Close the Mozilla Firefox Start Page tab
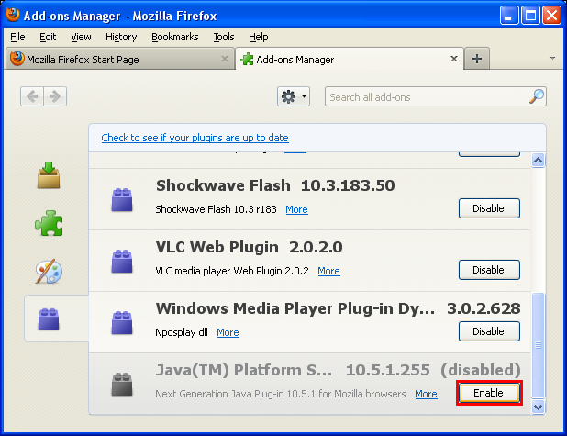This screenshot has height=436, width=567. click(225, 59)
